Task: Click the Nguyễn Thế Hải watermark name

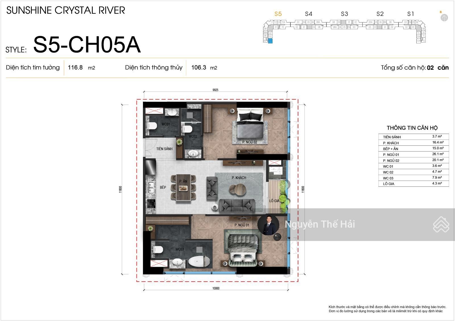Action: (x=320, y=225)
